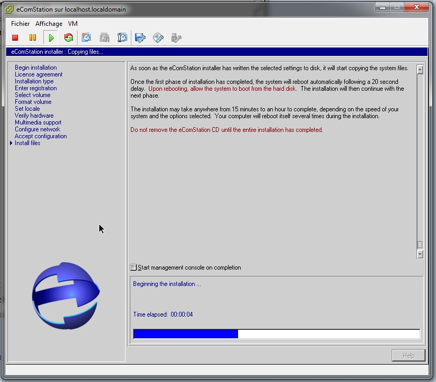Open the VM menu
The width and height of the screenshot is (436, 382).
[x=73, y=24]
